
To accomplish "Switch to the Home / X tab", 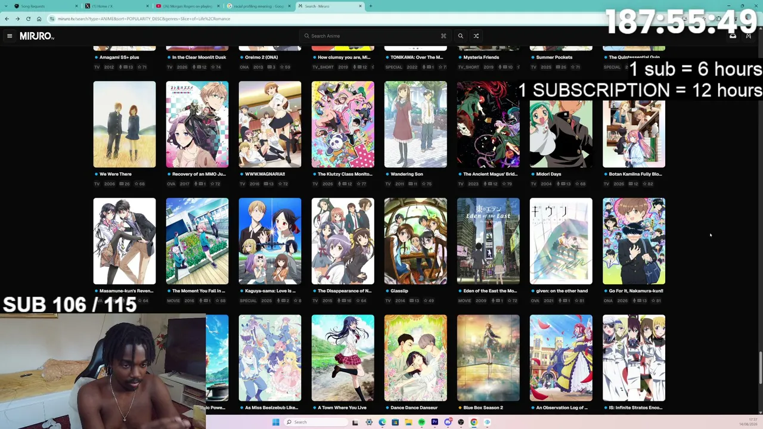I will [x=117, y=6].
